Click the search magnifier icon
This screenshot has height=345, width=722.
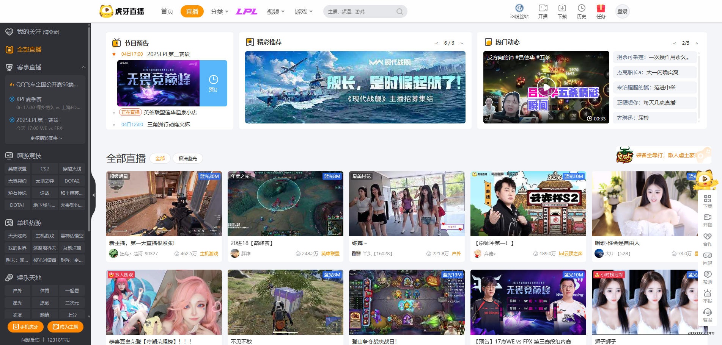point(400,11)
